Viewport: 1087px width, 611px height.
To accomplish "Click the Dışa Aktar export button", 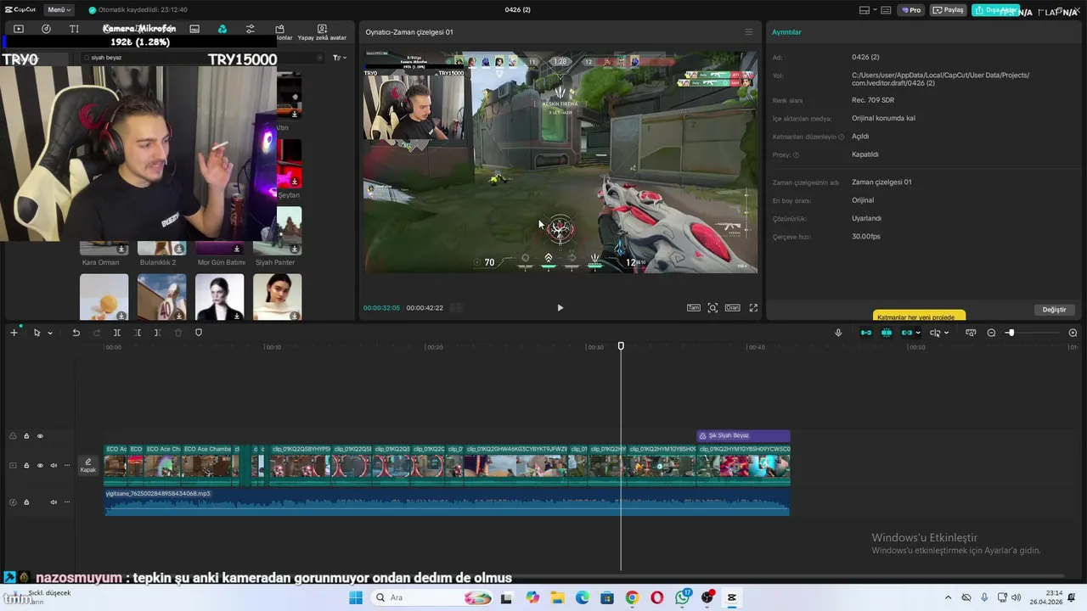I will point(995,10).
